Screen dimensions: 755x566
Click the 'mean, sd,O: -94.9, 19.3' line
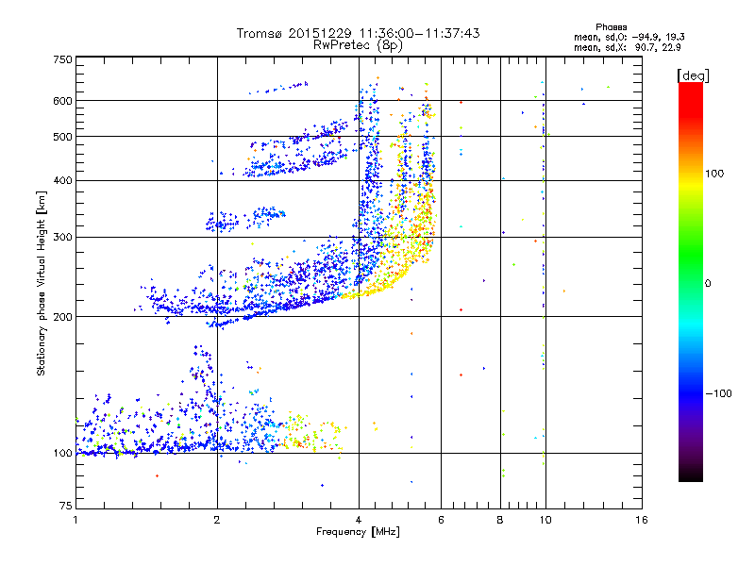(x=629, y=37)
